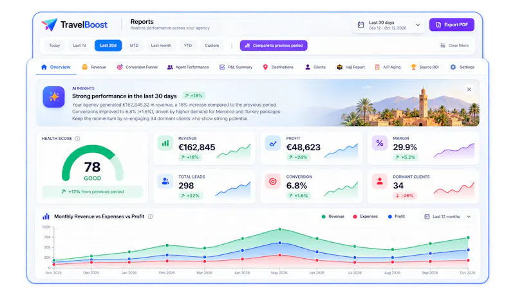Click the Revenue bar chart icon
This screenshot has height=289, width=515.
(165, 143)
